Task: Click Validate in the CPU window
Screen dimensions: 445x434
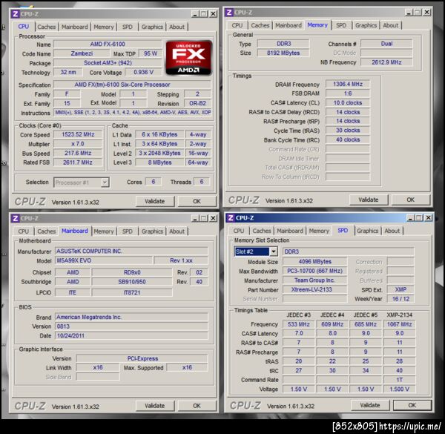Action: pyautogui.click(x=155, y=201)
